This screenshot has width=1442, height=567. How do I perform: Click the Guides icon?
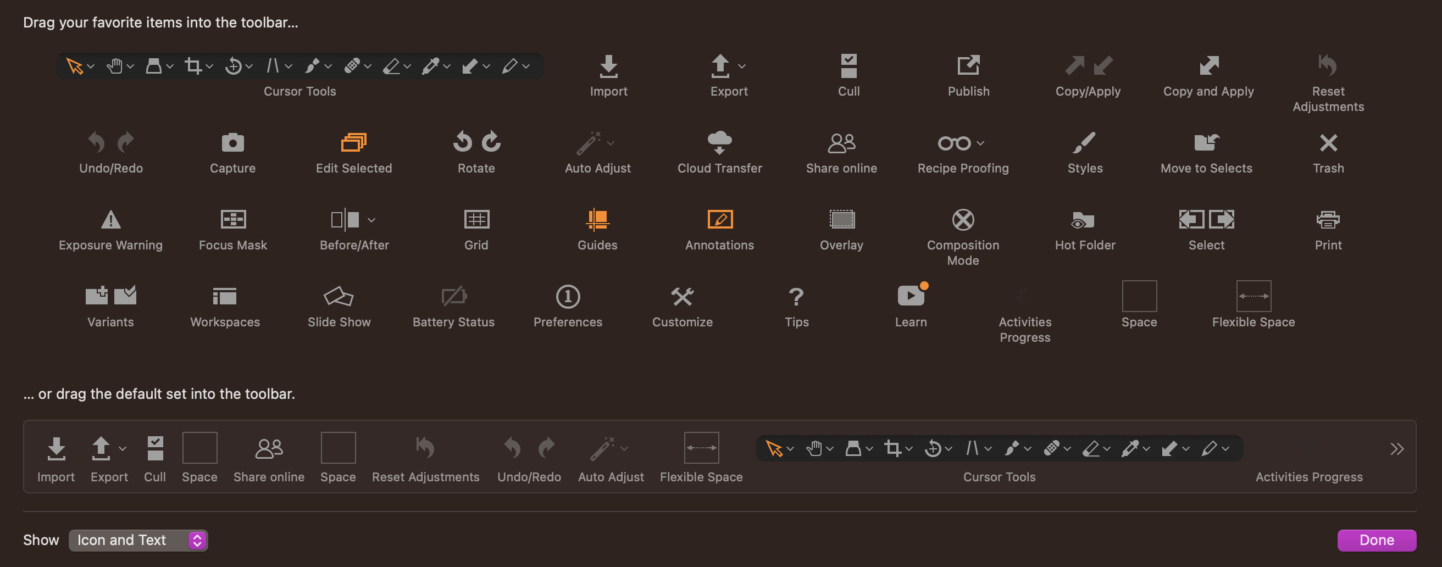click(x=597, y=219)
